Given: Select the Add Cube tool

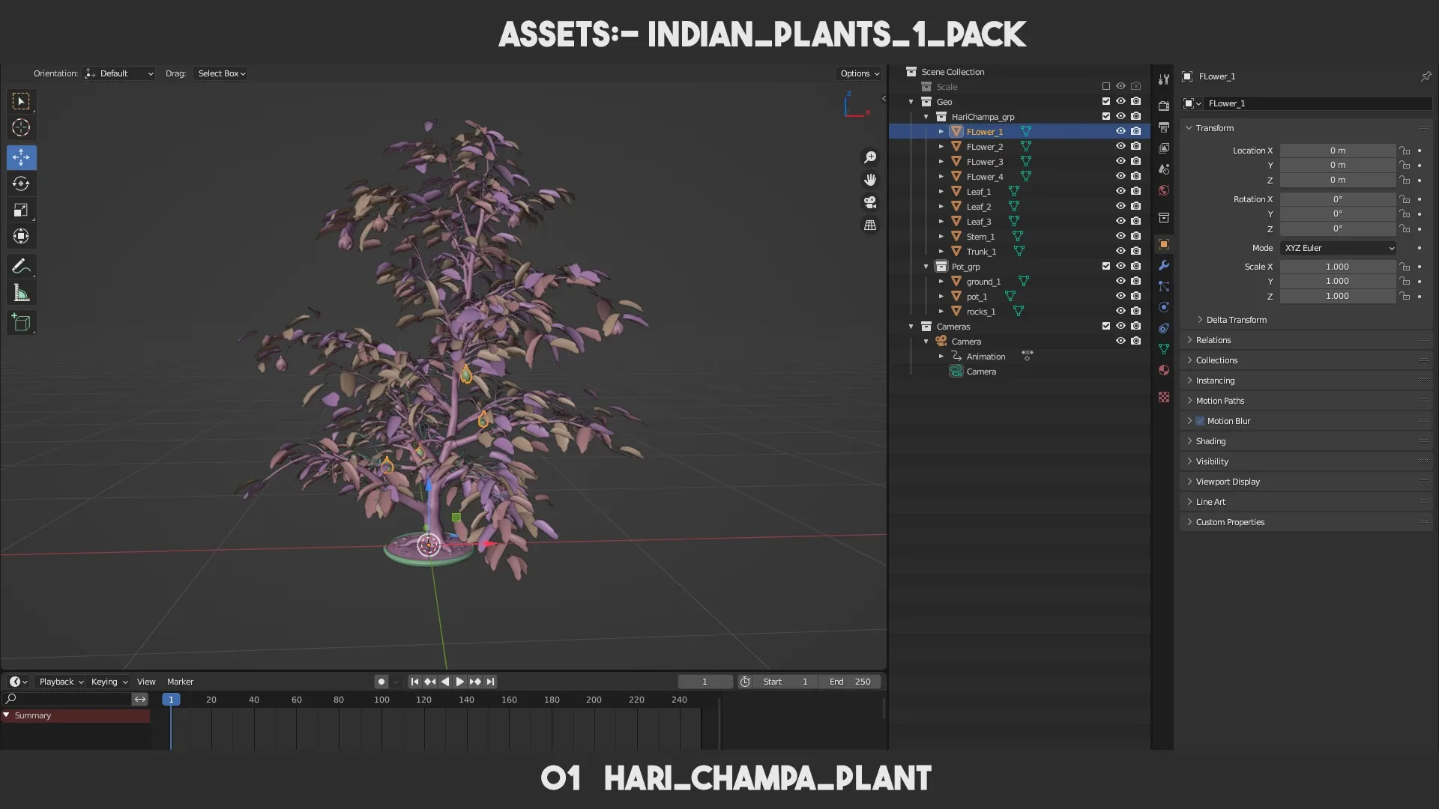Looking at the screenshot, I should point(21,323).
